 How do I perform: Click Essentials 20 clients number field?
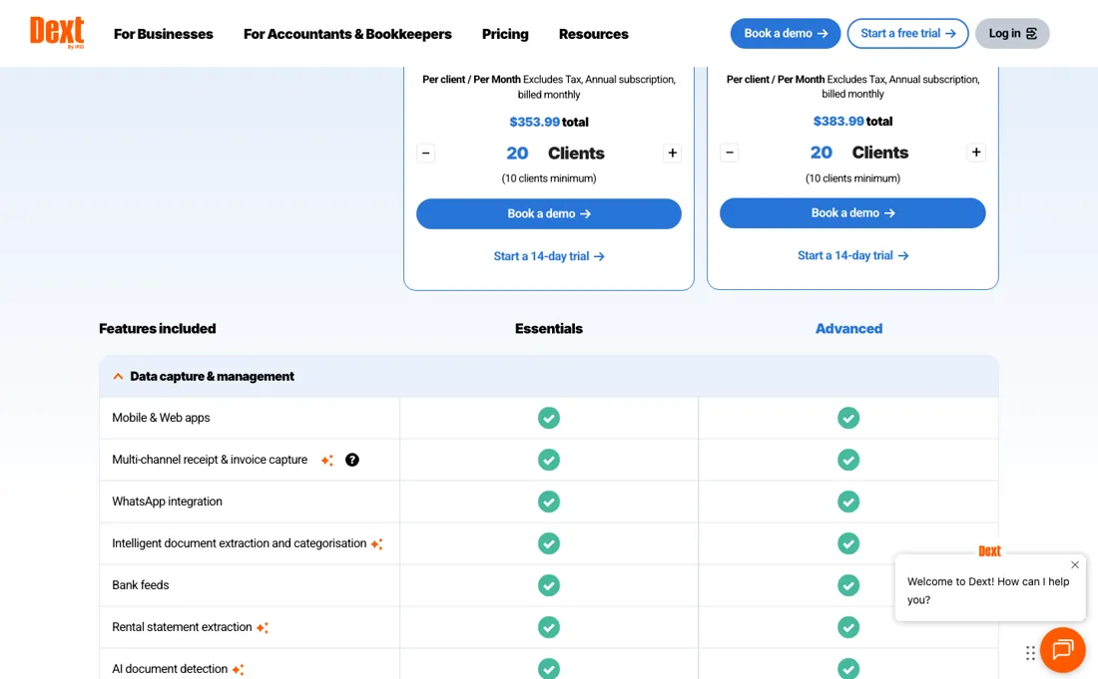517,154
